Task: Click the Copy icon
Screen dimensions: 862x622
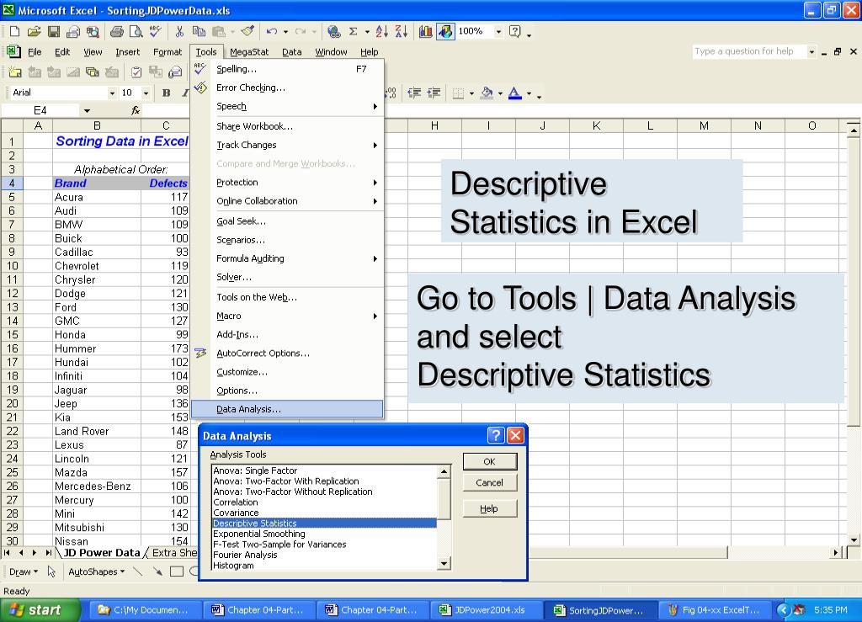Action: pos(199,31)
